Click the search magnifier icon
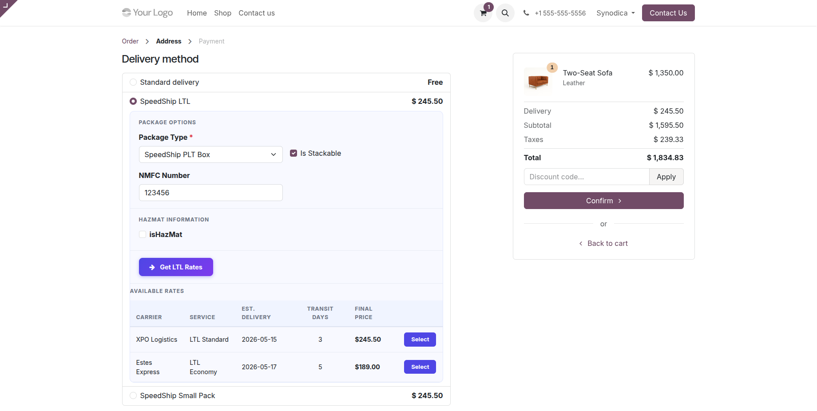This screenshot has width=817, height=411. [505, 13]
